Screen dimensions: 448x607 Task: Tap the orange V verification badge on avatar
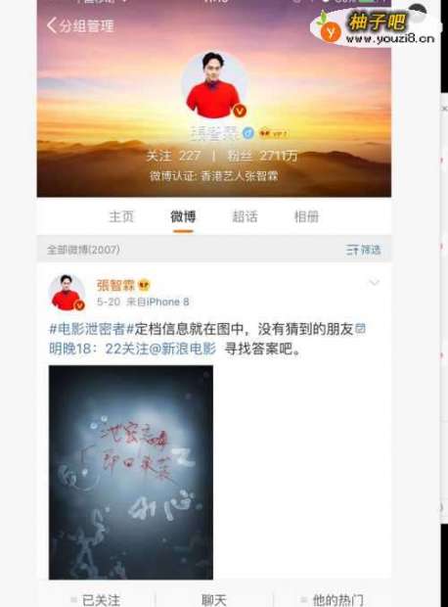240,111
